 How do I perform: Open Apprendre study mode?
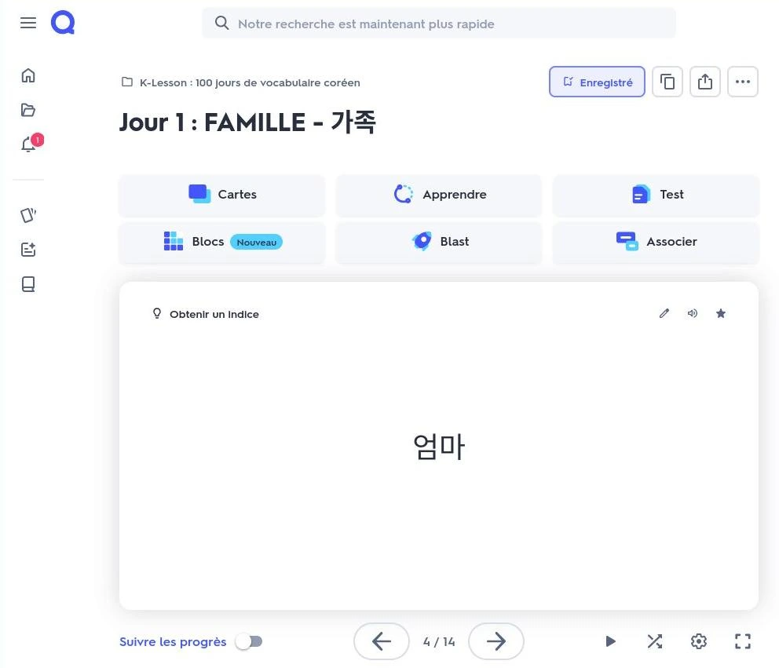point(439,195)
